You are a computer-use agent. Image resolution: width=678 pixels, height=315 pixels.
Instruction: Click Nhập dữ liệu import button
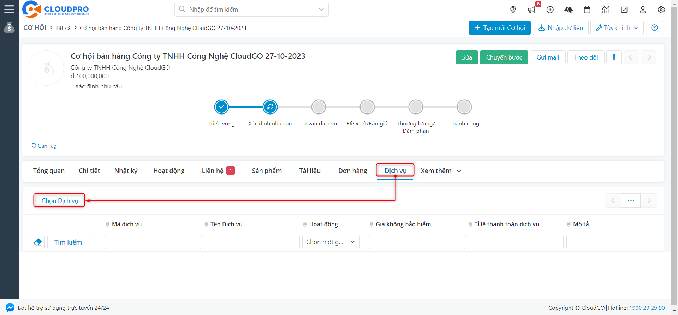(x=560, y=28)
